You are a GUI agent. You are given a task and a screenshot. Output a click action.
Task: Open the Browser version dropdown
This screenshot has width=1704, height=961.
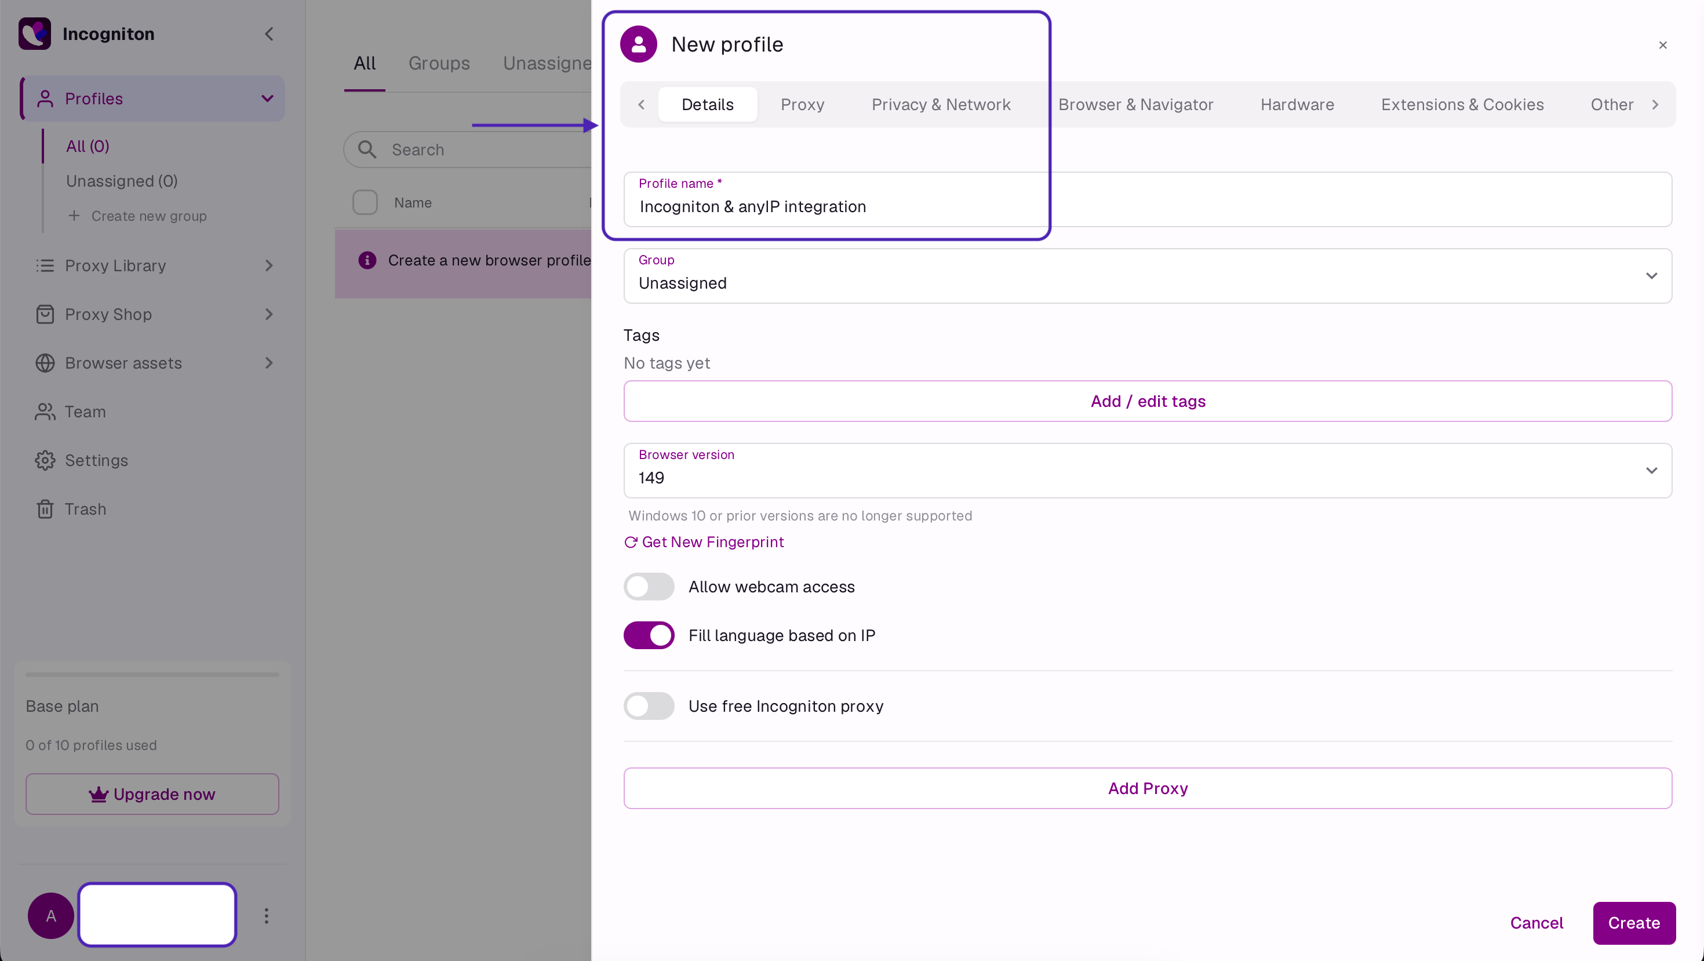1148,470
